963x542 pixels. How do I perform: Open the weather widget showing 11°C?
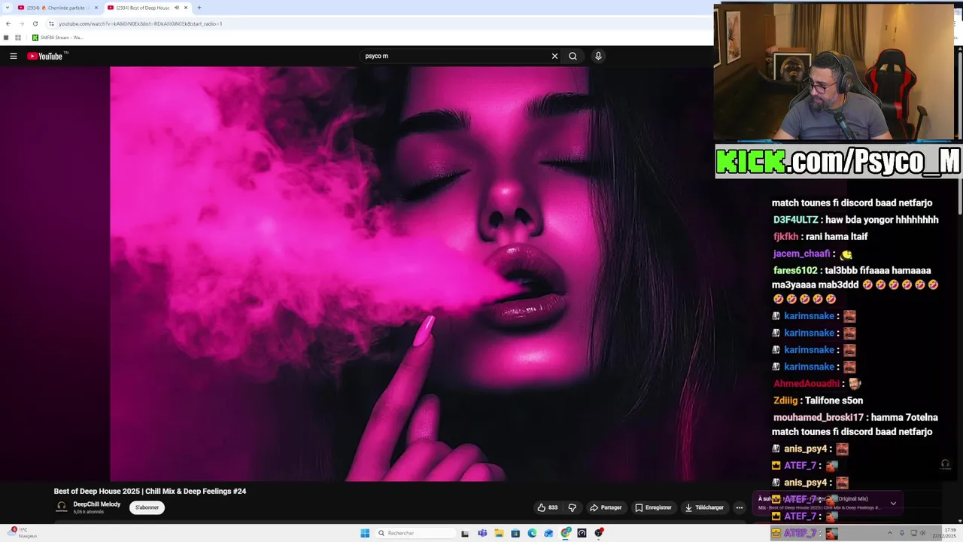pos(21,533)
